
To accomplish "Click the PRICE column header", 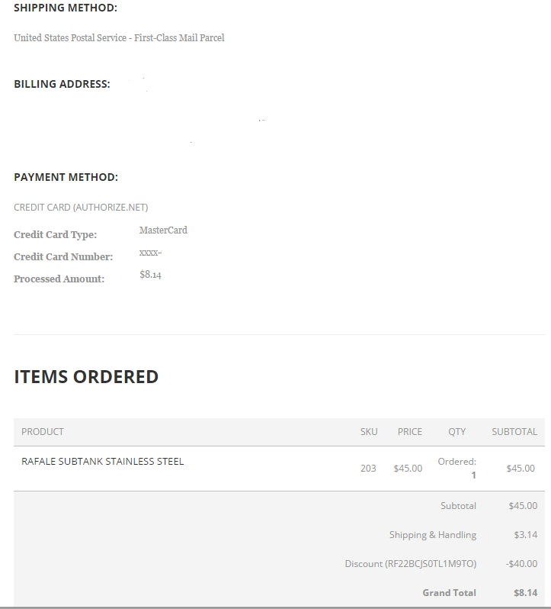I will [x=409, y=432].
